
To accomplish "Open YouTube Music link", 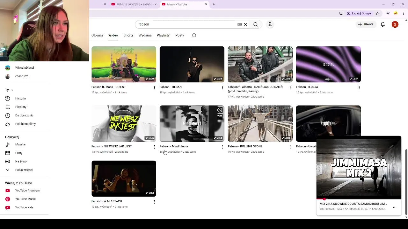I will pos(25,199).
